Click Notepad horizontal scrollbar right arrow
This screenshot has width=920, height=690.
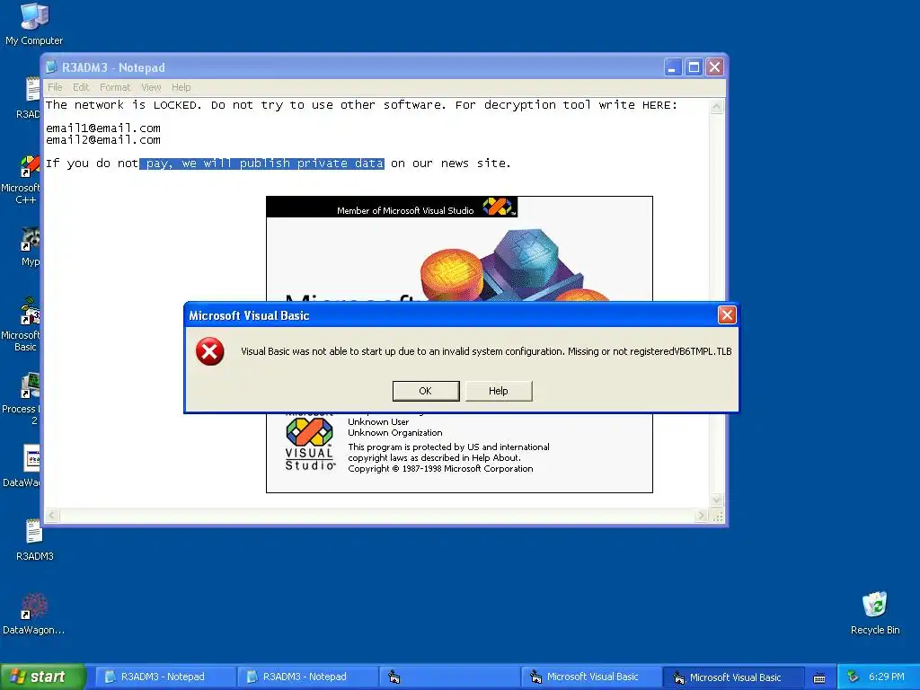pos(701,516)
